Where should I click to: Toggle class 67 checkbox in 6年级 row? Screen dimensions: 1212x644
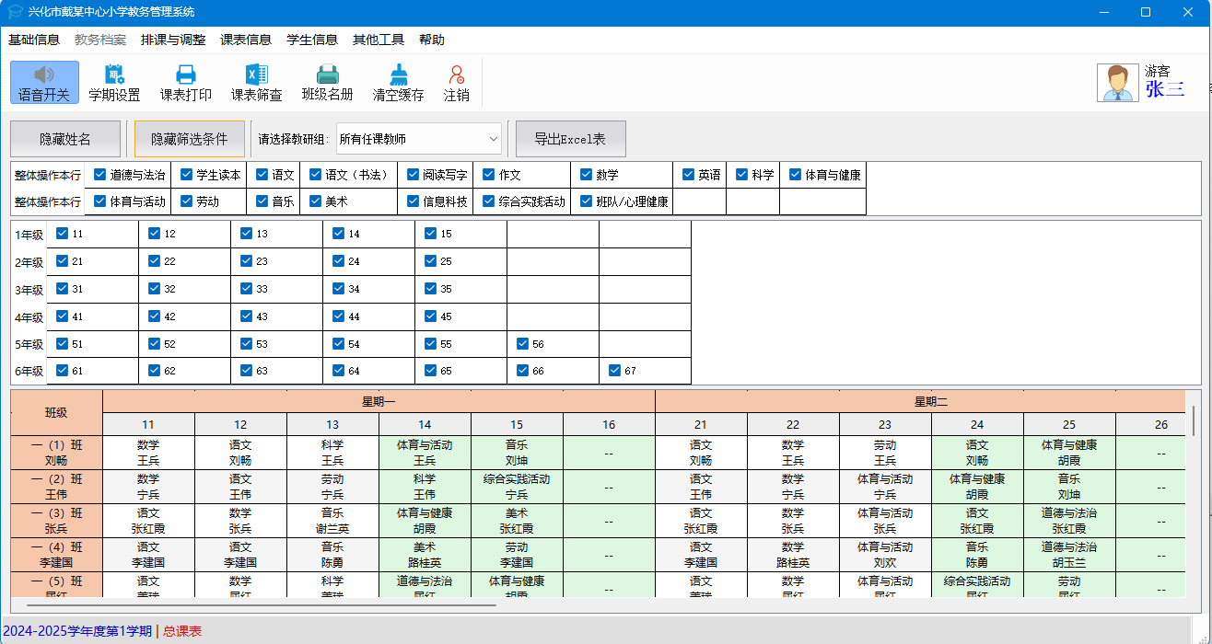click(x=615, y=371)
